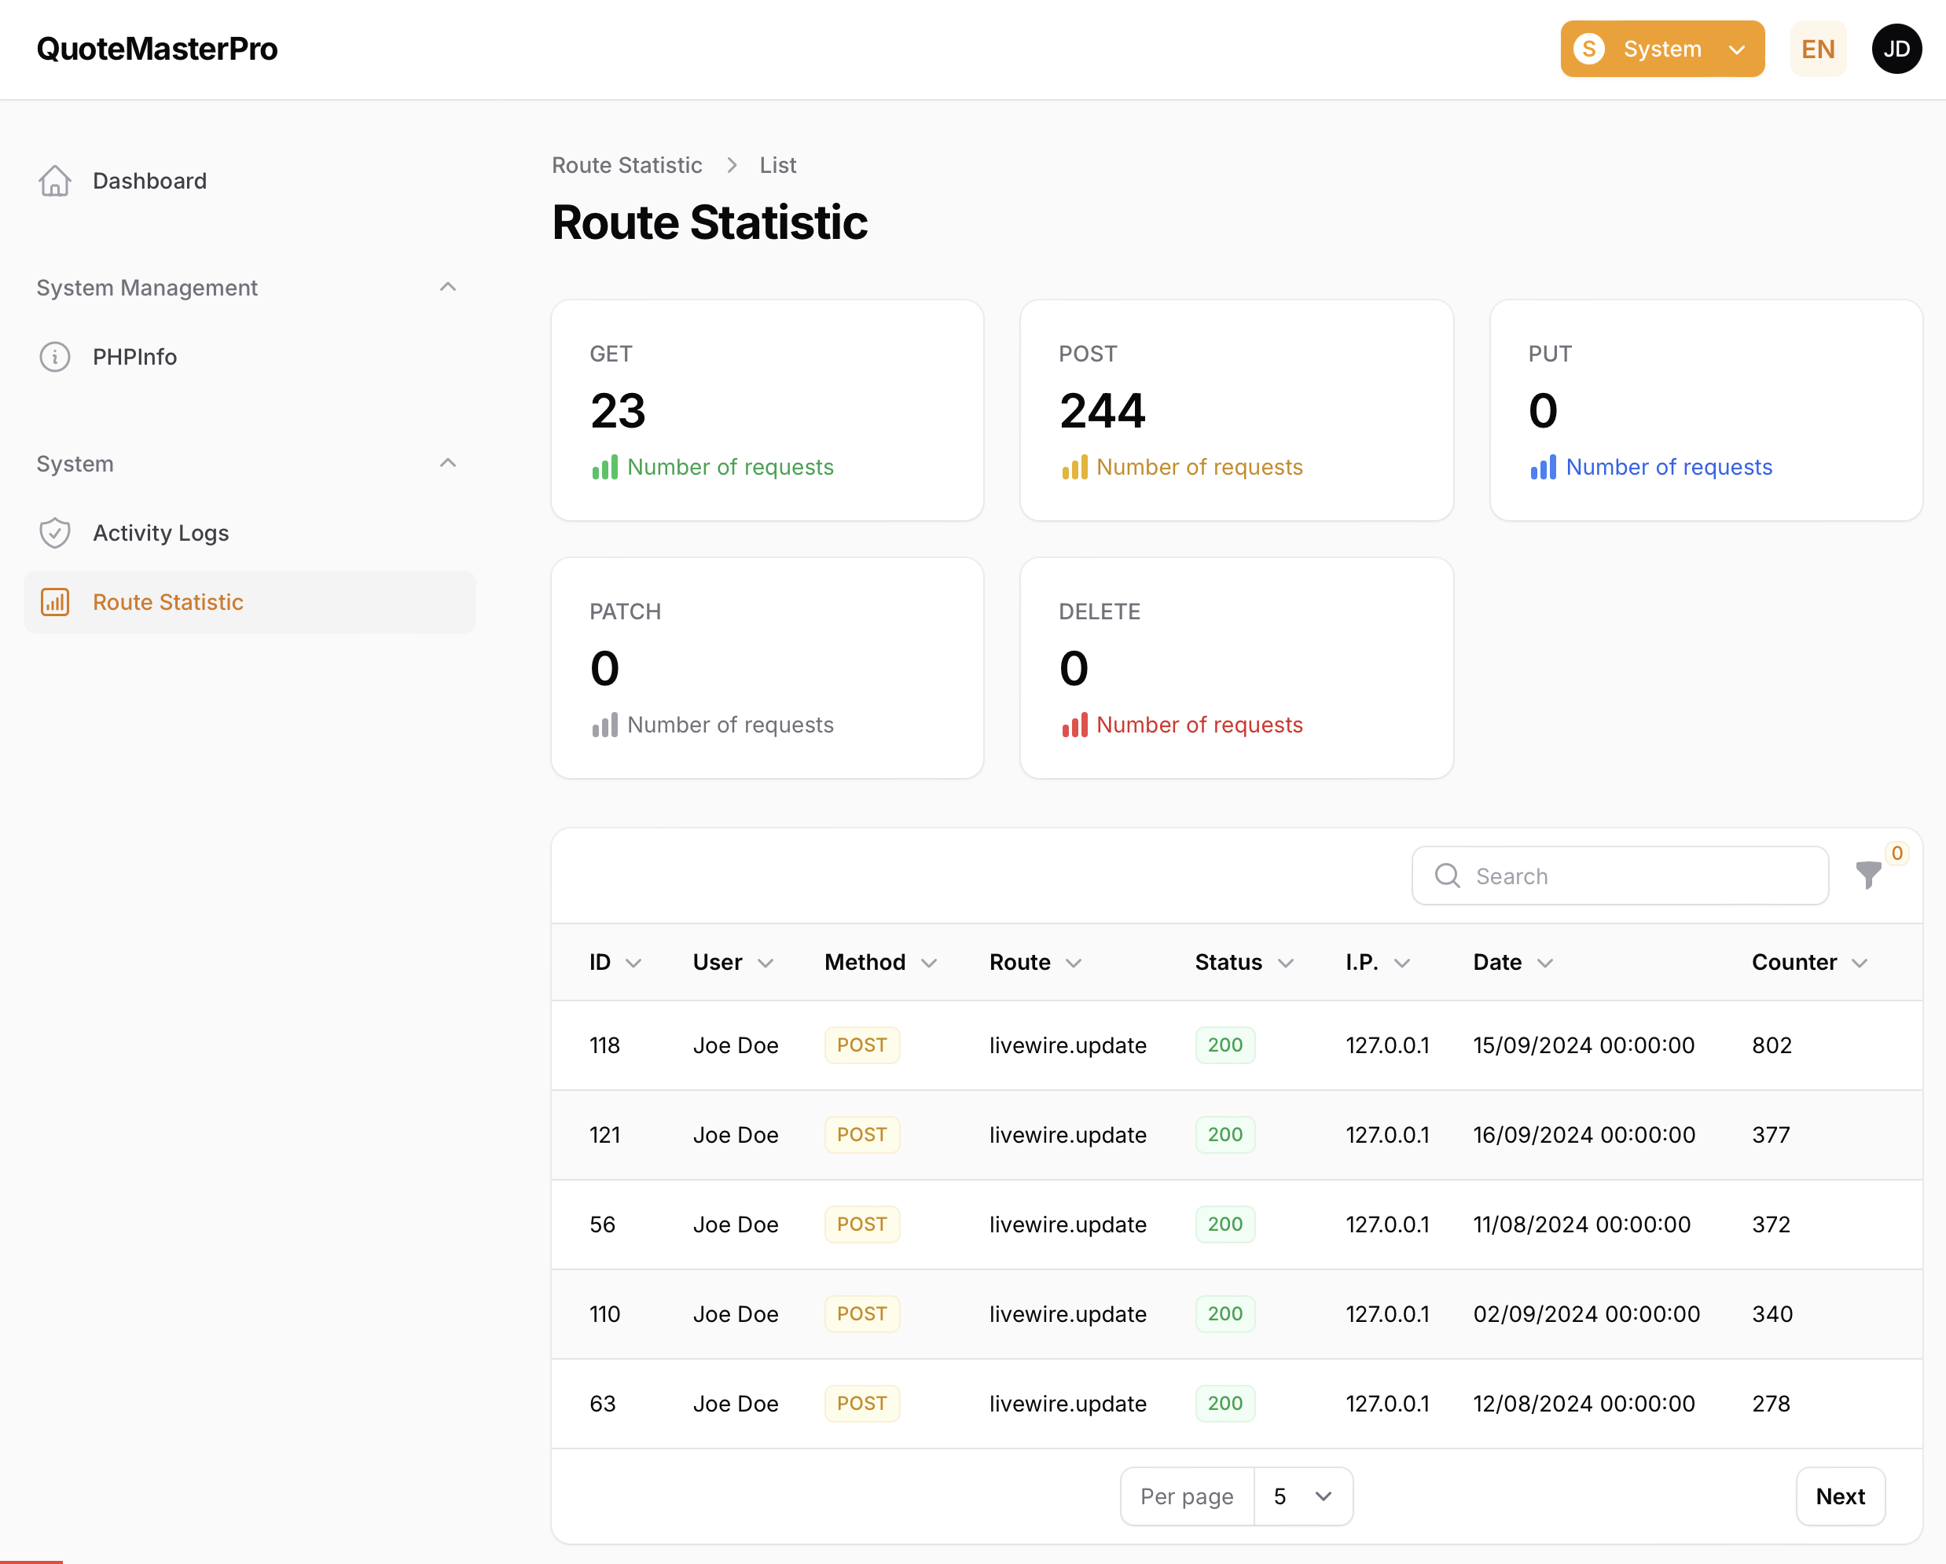Switch language with EN button
Image resolution: width=1946 pixels, height=1564 pixels.
(1818, 49)
